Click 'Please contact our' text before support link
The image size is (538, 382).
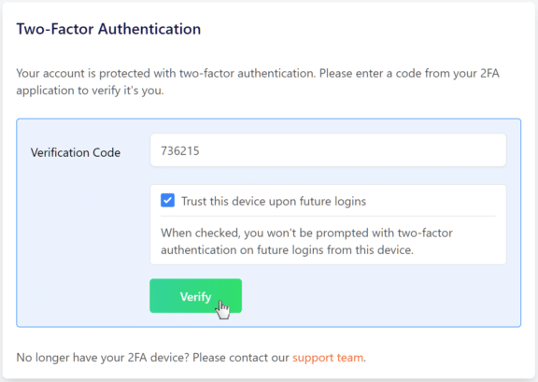[241, 358]
